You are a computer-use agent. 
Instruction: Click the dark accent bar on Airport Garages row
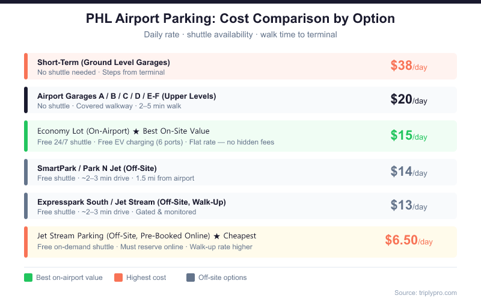tap(26, 100)
